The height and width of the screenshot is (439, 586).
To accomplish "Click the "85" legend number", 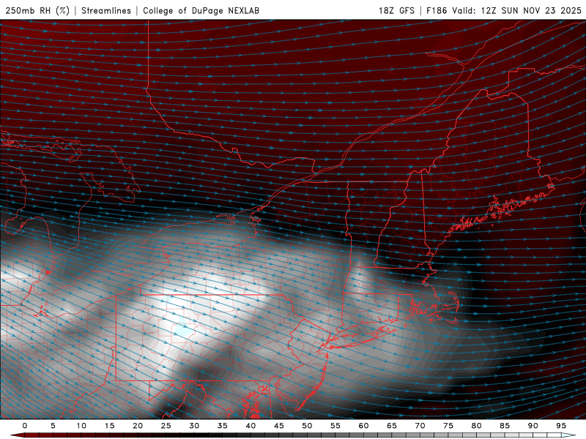I will tap(505, 426).
